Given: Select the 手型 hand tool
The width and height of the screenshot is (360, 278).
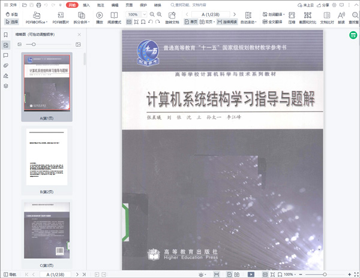Looking at the screenshot, I should [12, 14].
